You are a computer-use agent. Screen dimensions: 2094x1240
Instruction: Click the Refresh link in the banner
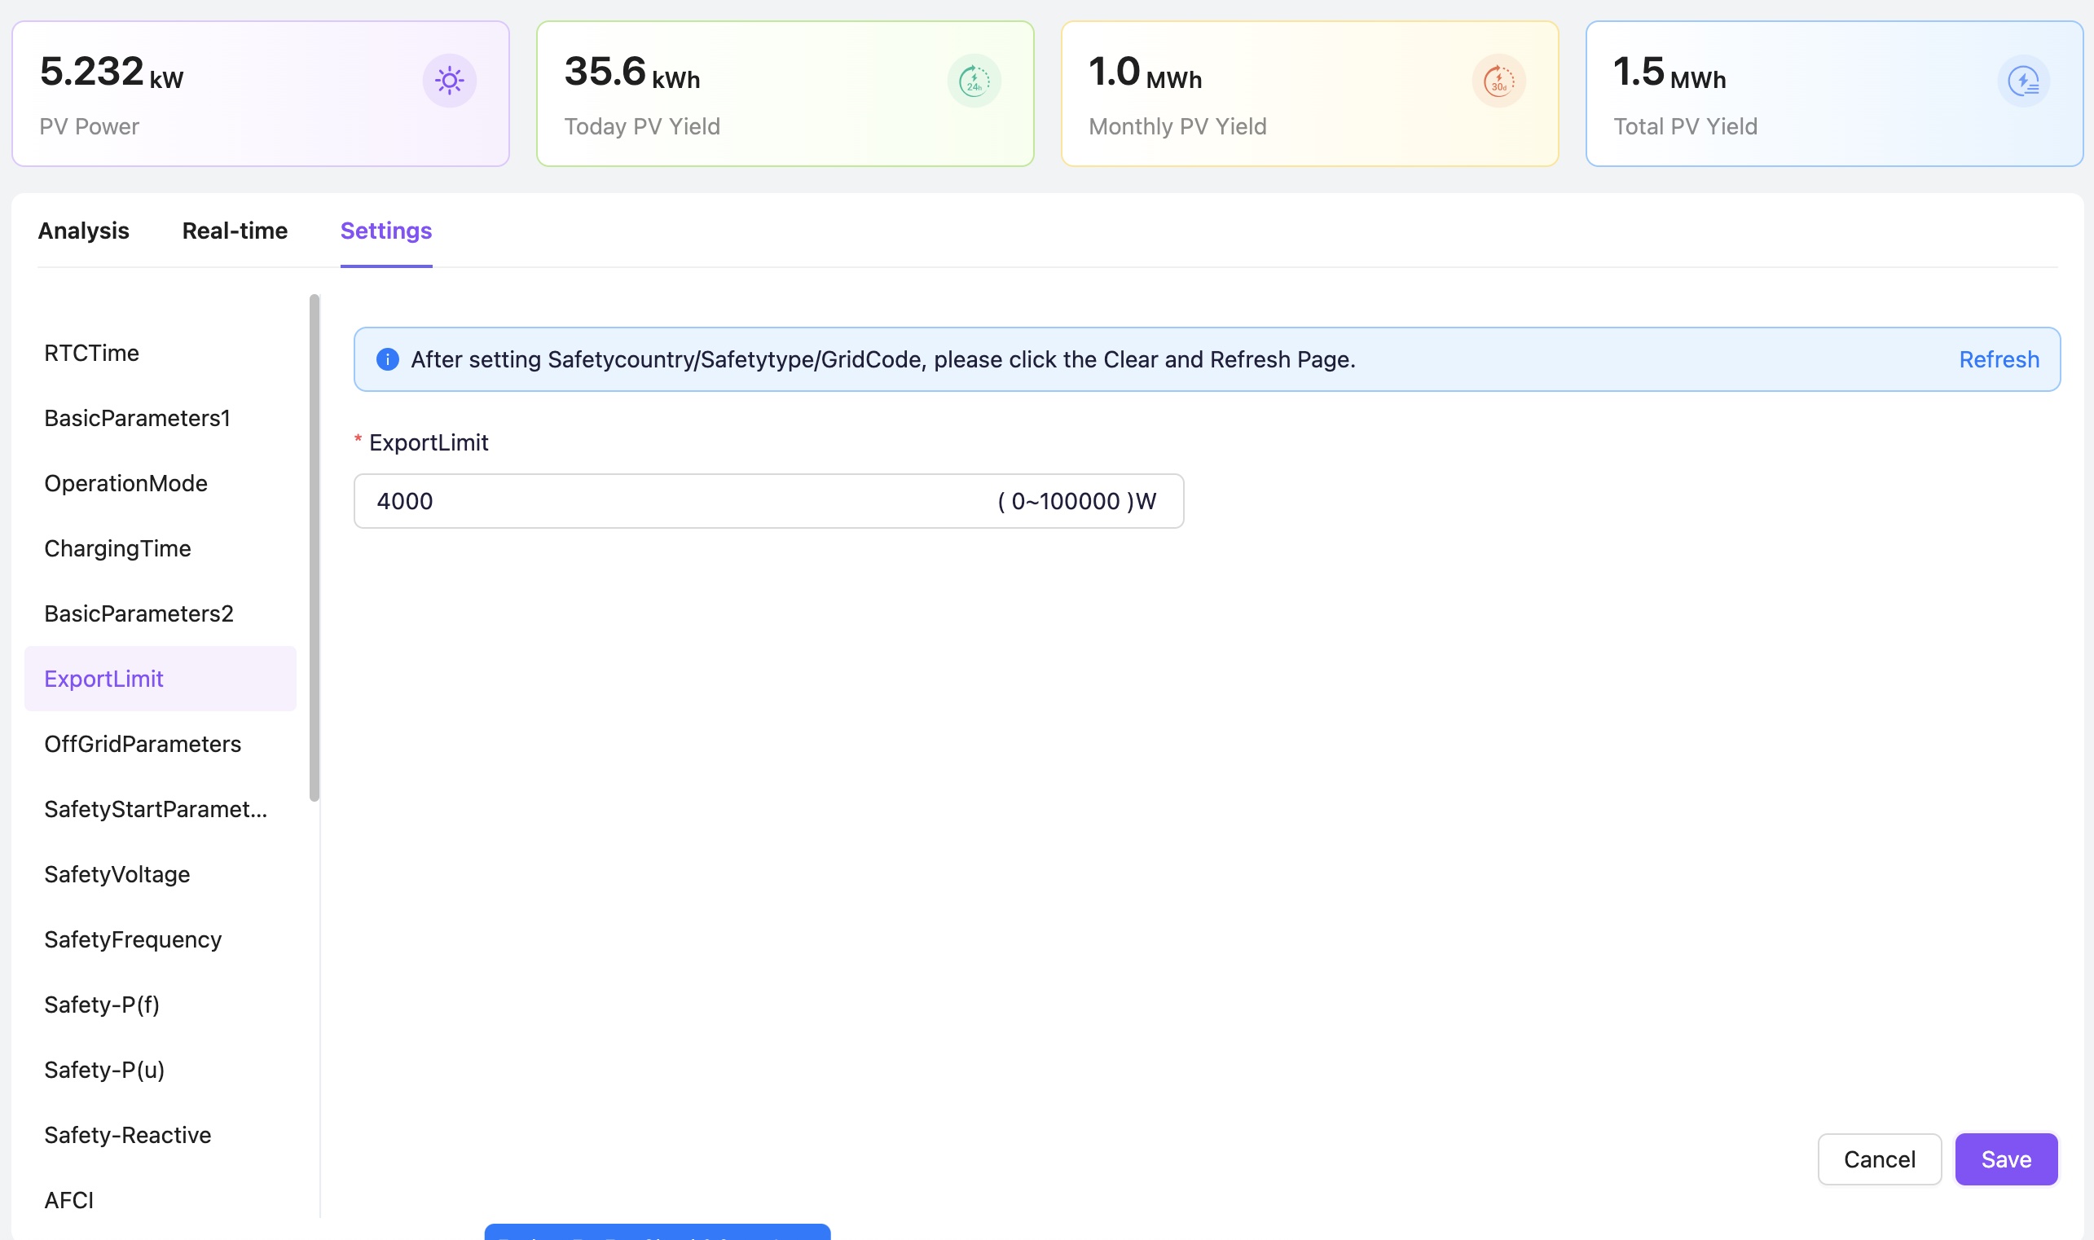click(1999, 359)
